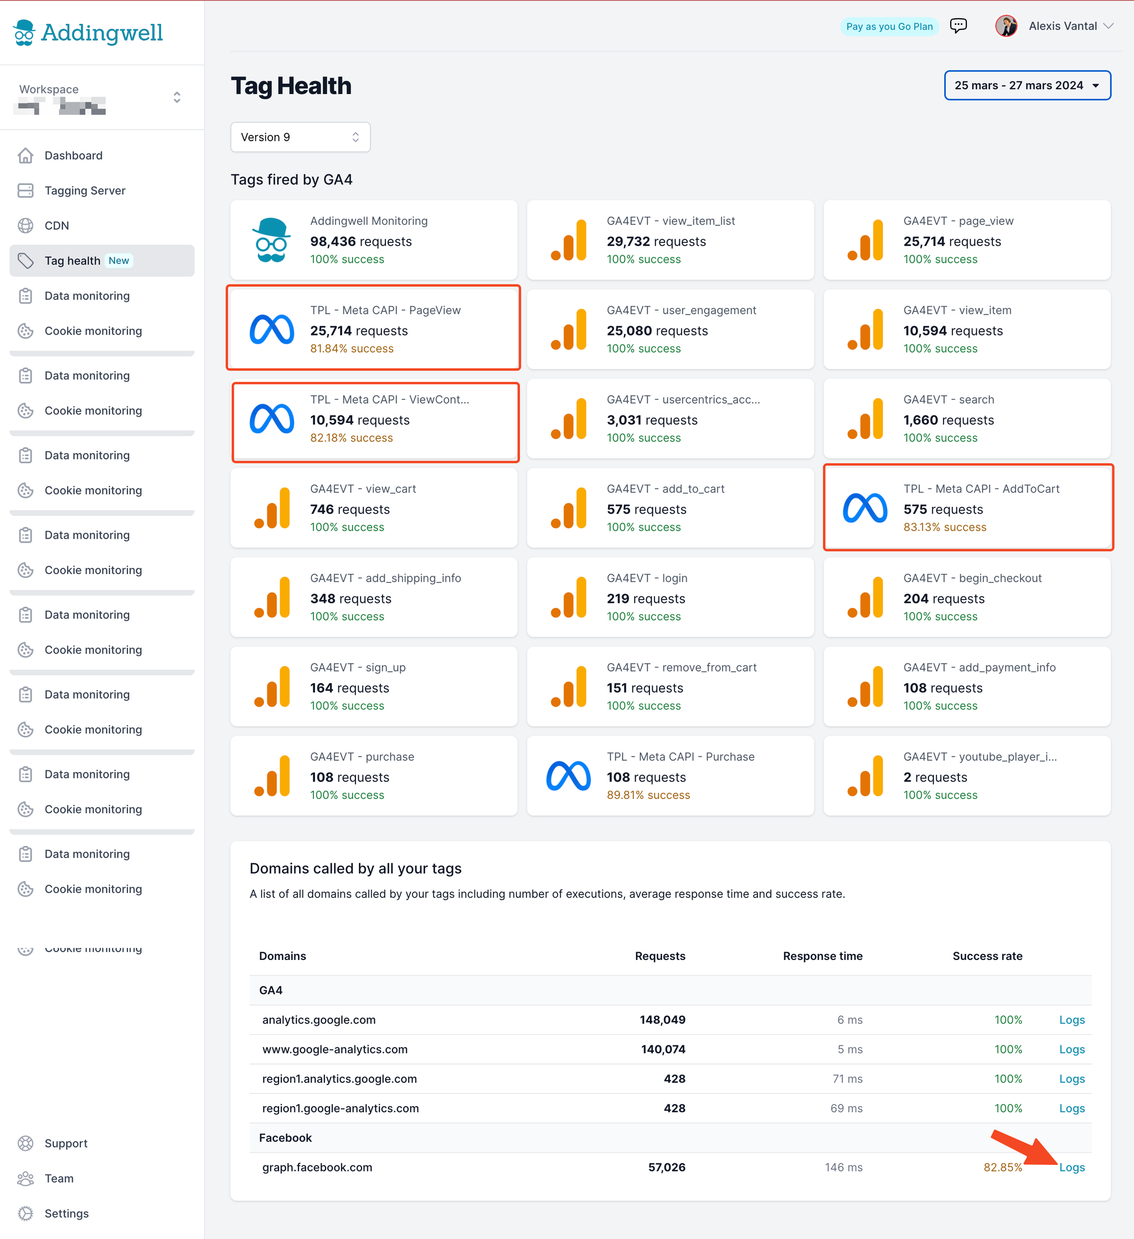The height and width of the screenshot is (1239, 1134).
Task: Click the Settings gear icon
Action: point(25,1213)
